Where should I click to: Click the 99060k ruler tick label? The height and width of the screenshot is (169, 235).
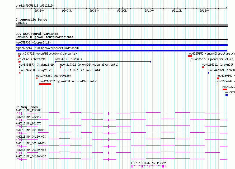[x=39, y=11]
